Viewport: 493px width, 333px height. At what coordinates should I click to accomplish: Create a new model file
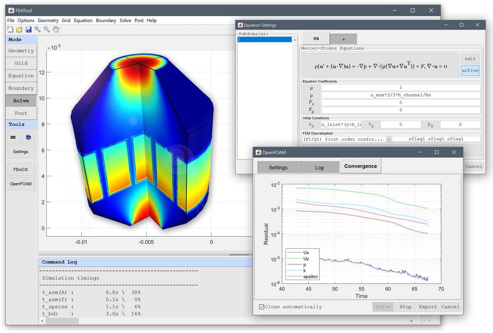pyautogui.click(x=9, y=30)
